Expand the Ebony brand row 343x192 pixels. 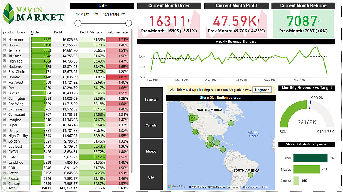click(4, 45)
